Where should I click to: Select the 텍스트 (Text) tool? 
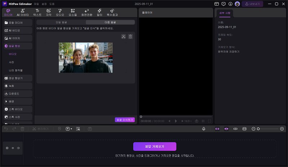[37, 13]
